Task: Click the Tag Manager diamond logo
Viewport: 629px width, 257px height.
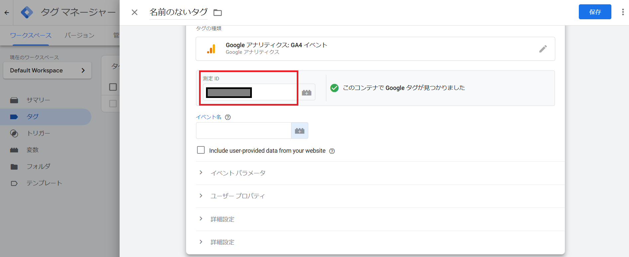Action: pos(27,12)
